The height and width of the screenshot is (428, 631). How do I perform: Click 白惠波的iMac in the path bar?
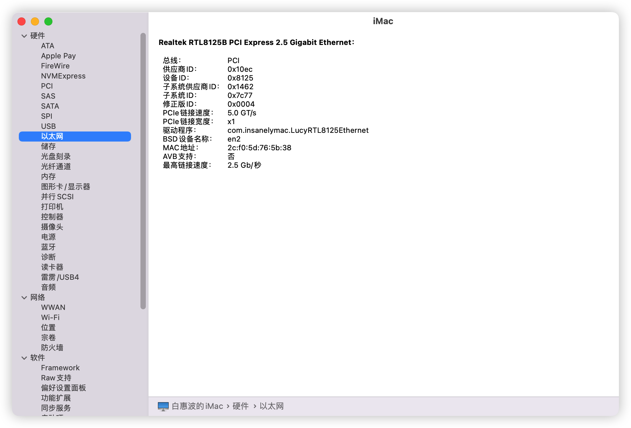click(x=197, y=406)
